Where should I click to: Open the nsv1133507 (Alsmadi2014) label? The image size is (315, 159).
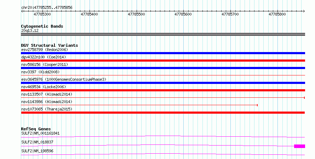(47, 94)
